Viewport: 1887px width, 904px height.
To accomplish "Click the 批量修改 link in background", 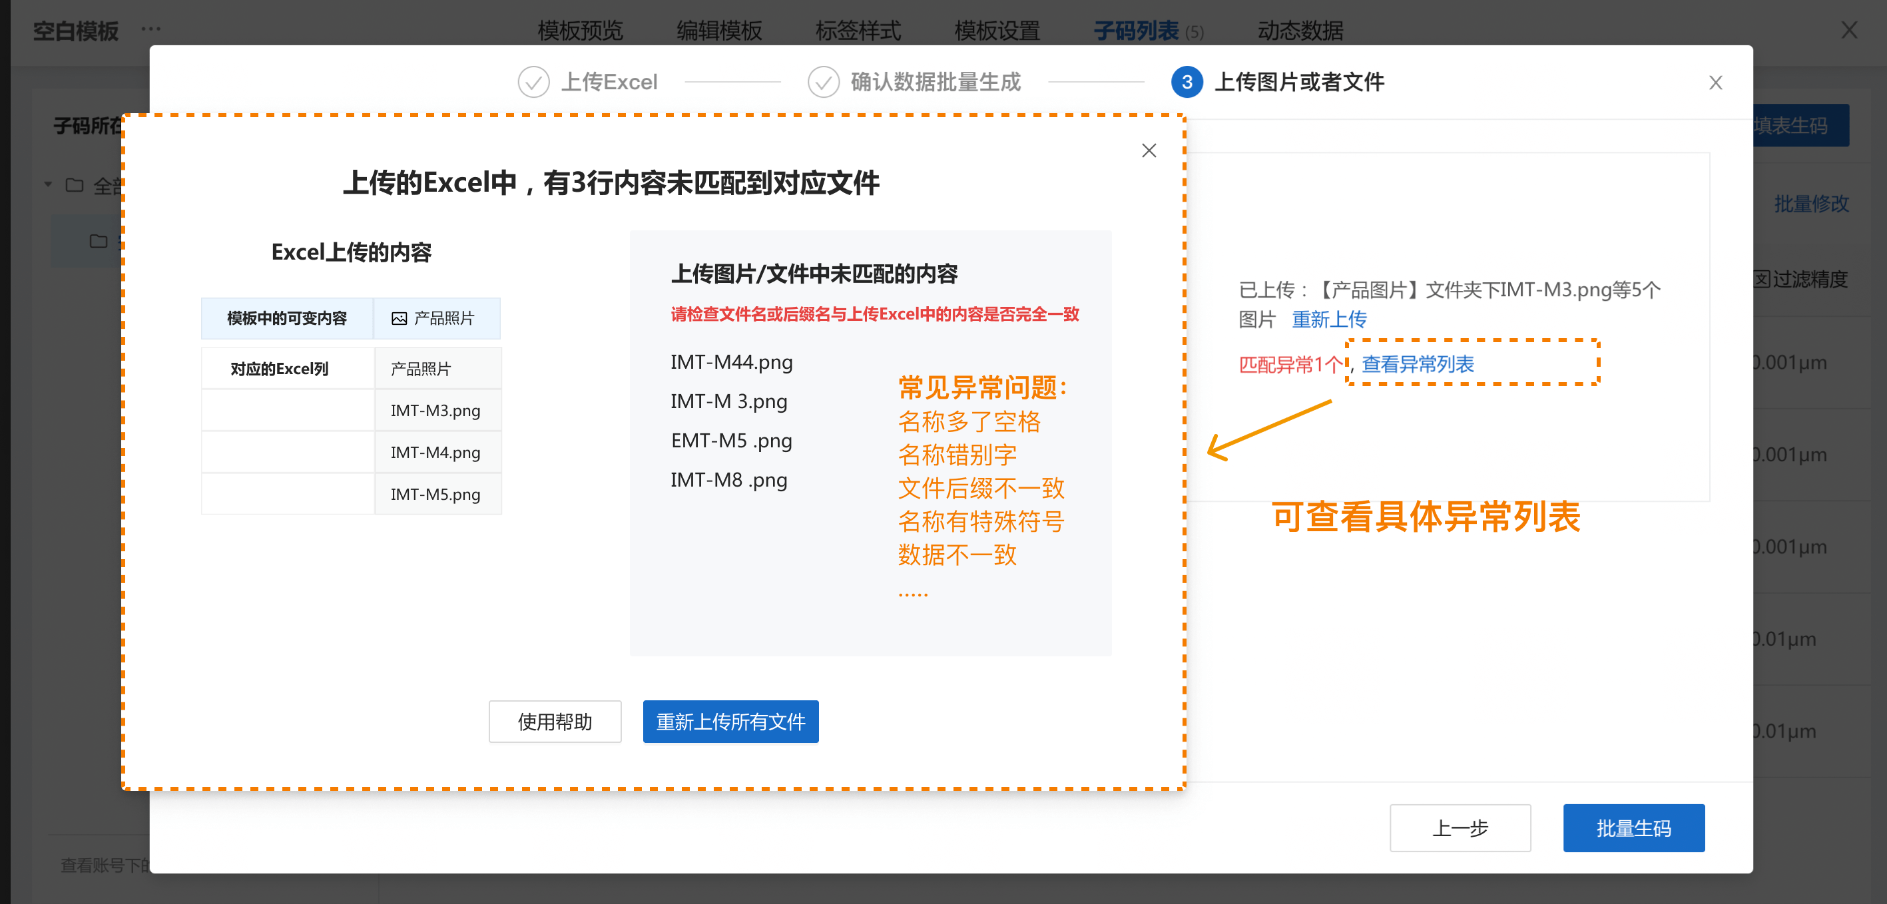I will 1812,204.
